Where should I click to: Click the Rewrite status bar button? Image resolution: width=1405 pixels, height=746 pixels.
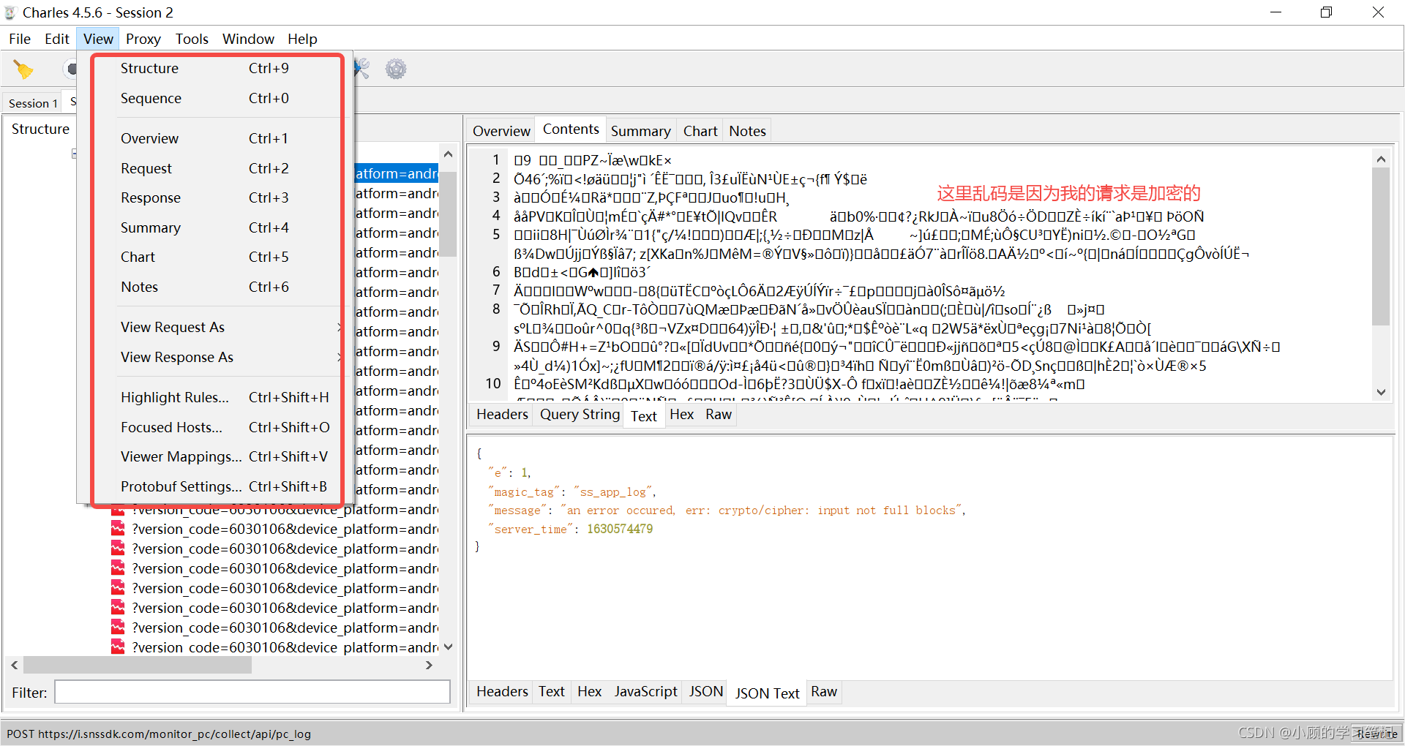tap(1377, 734)
